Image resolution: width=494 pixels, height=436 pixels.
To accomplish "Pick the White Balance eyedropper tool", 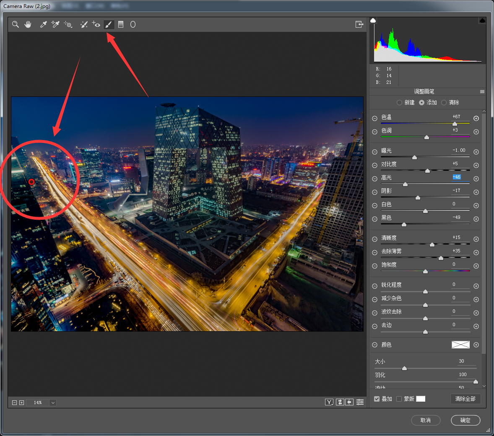I will click(x=43, y=24).
